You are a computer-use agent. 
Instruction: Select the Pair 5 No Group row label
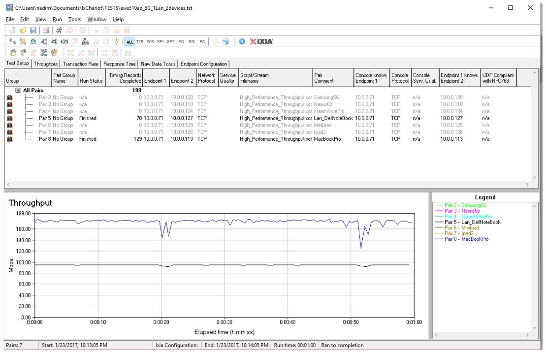tap(56, 118)
